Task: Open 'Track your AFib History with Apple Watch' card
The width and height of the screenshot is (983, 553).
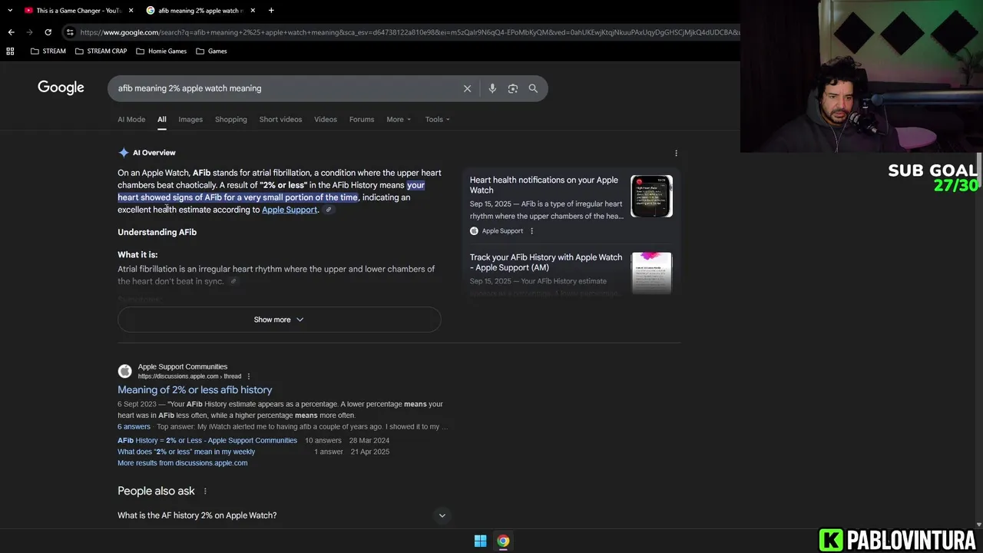Action: click(546, 263)
